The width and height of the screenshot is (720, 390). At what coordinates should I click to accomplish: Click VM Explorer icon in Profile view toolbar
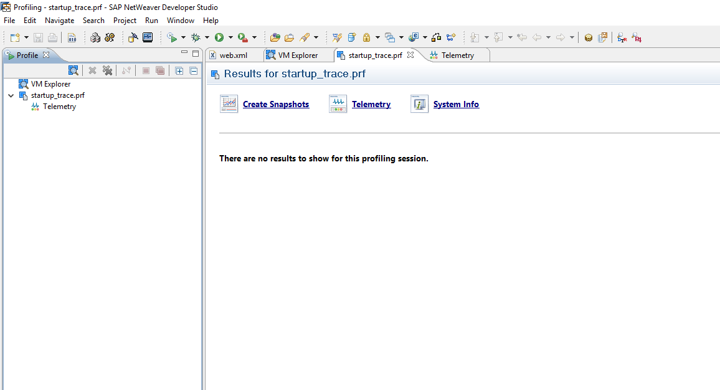coord(73,71)
